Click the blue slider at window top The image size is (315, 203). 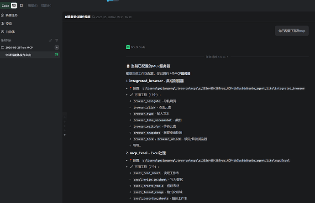point(112,1)
